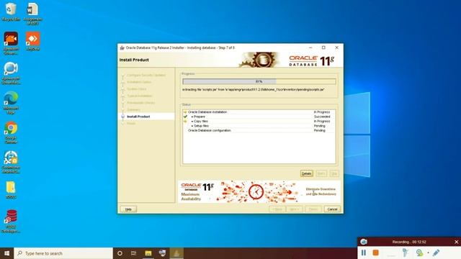
Task: Click the Oracle installer title bar icon
Action: 122,47
